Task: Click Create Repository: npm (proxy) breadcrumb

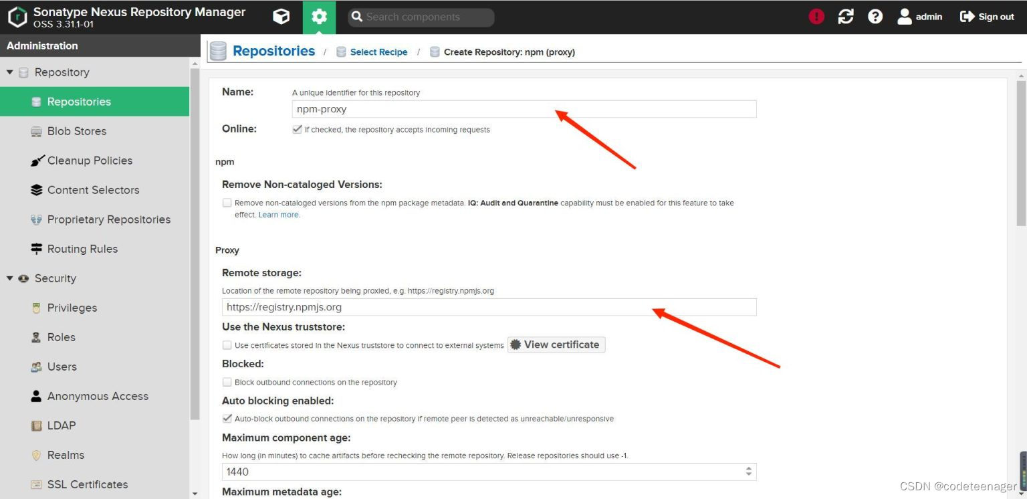Action: click(509, 52)
